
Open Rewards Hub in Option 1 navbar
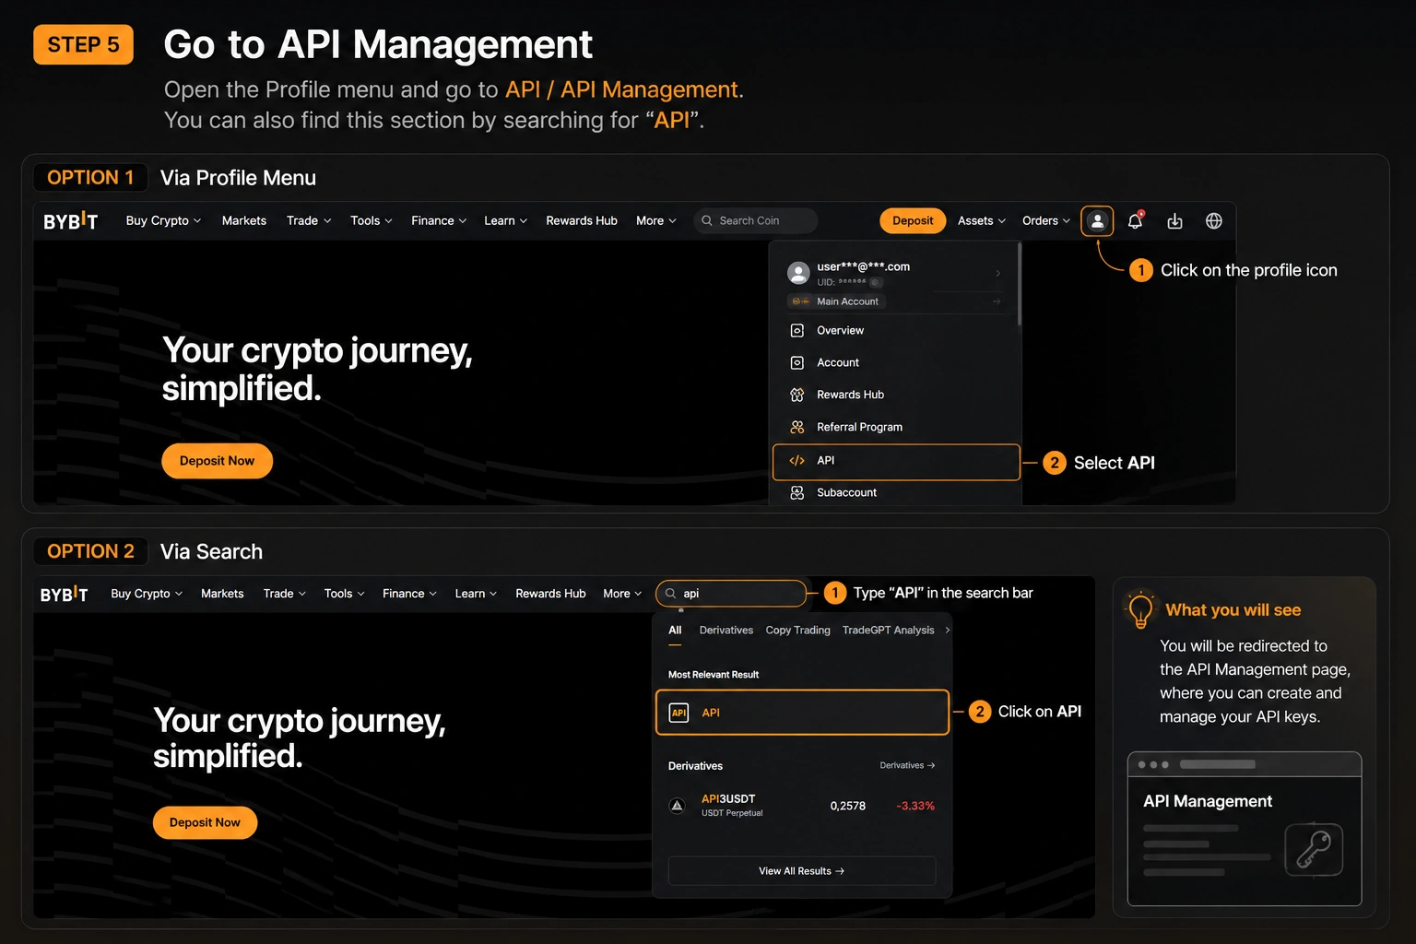[x=582, y=221]
